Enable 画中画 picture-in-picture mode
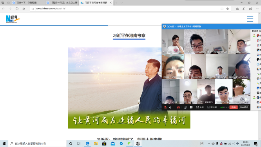 coord(212,107)
